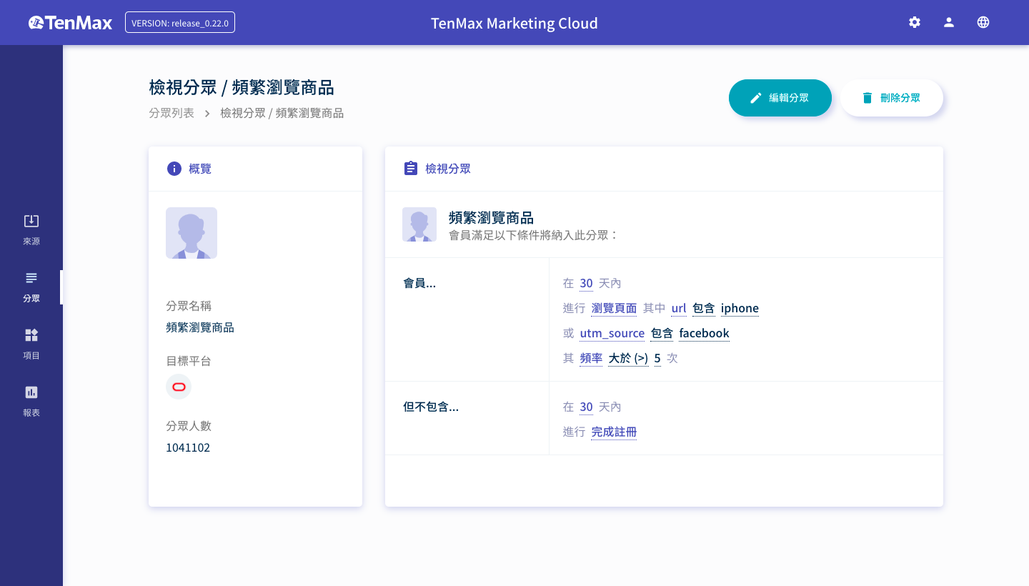Click the 包含 operator after utm_source
This screenshot has width=1029, height=586.
[x=662, y=333]
